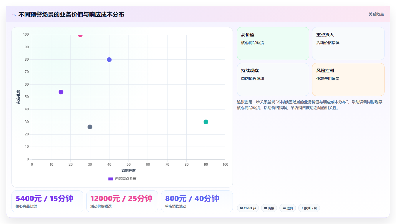Image resolution: width=396 pixels, height=224 pixels.
Task: Click the 数据卡片 chip icon
Action: click(x=302, y=208)
